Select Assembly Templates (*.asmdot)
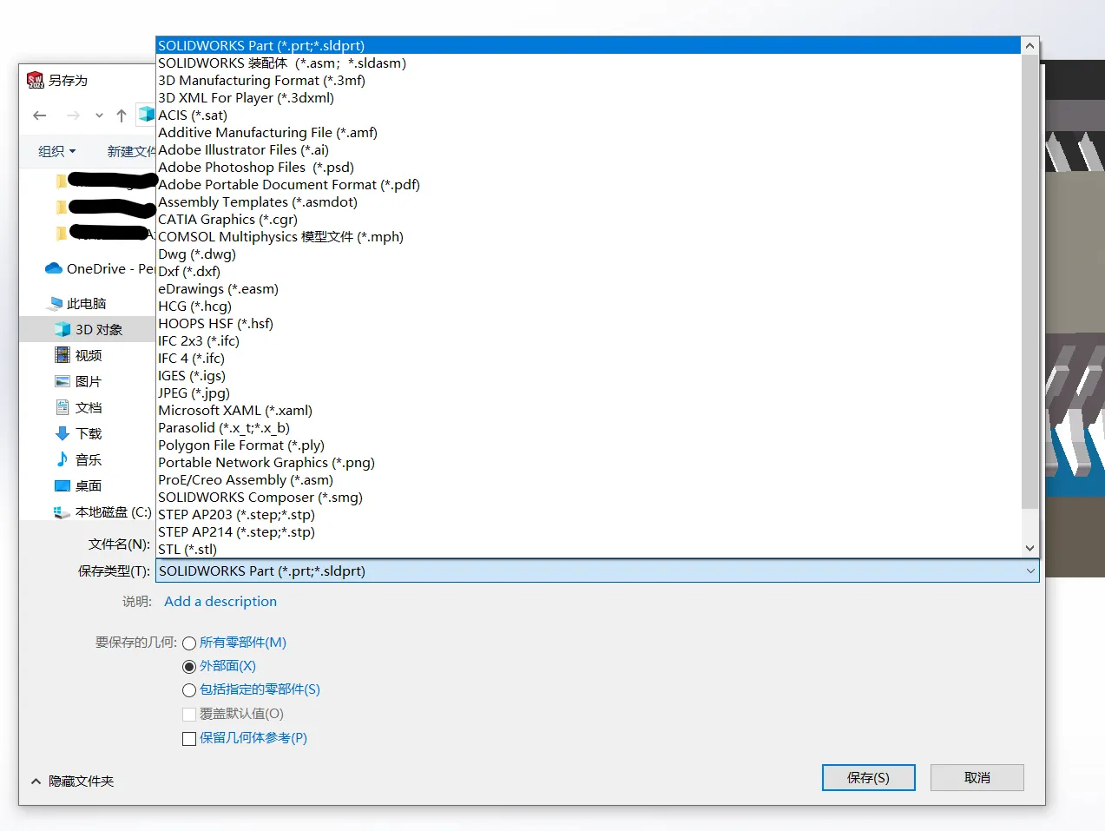This screenshot has height=831, width=1105. [x=588, y=201]
